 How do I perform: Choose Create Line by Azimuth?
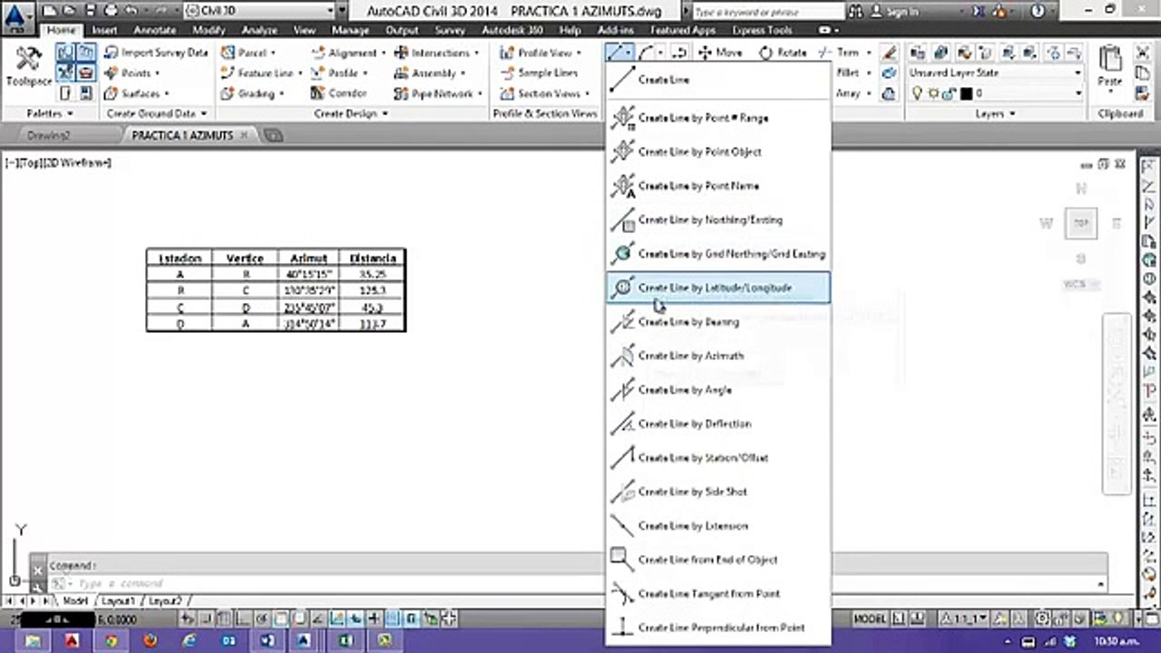pyautogui.click(x=717, y=356)
